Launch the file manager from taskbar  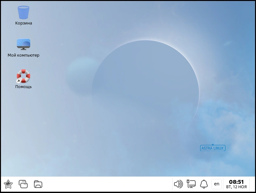38,184
